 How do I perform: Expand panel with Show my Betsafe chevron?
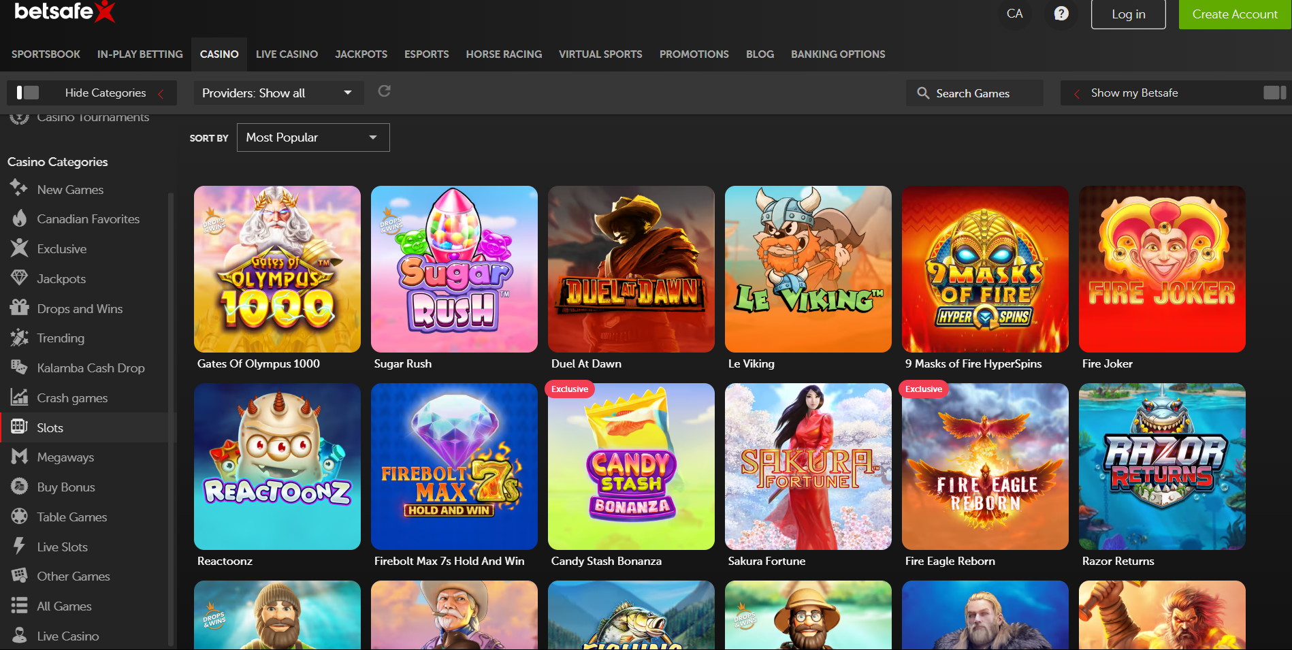coord(1077,94)
